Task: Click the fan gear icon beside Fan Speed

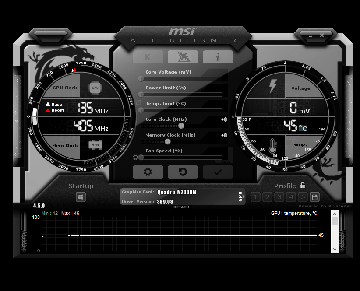Action: (x=135, y=157)
